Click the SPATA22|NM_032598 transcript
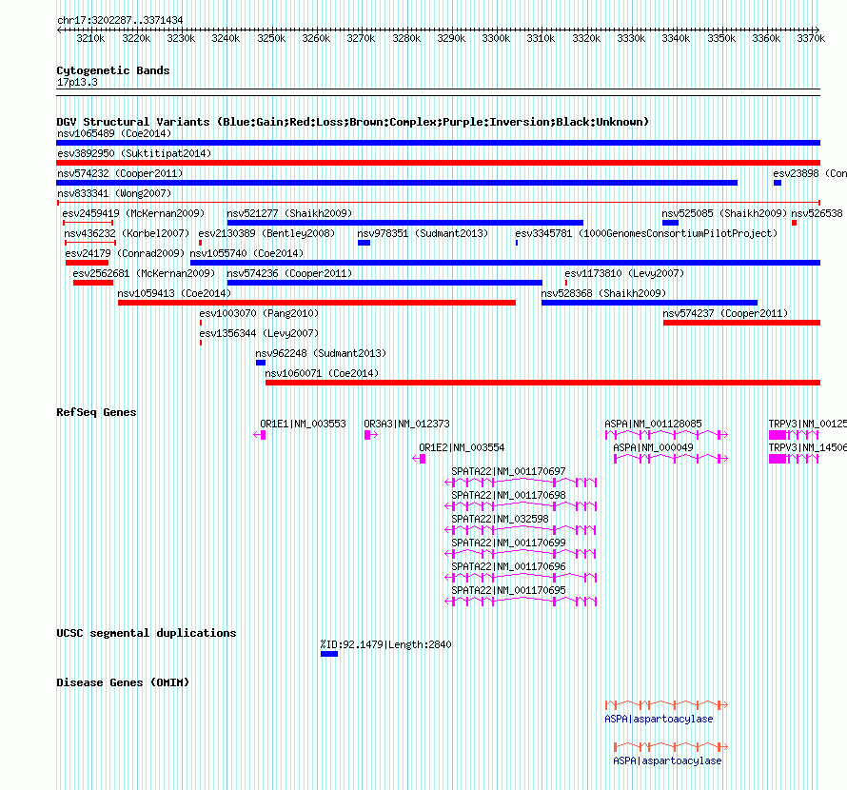This screenshot has width=847, height=790. pos(521,529)
